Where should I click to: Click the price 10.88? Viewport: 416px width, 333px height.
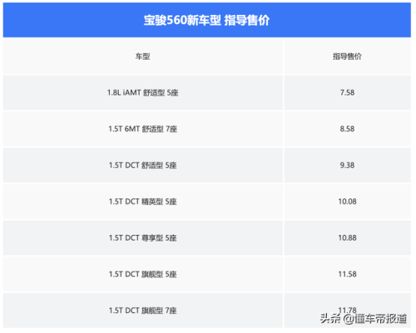point(347,238)
